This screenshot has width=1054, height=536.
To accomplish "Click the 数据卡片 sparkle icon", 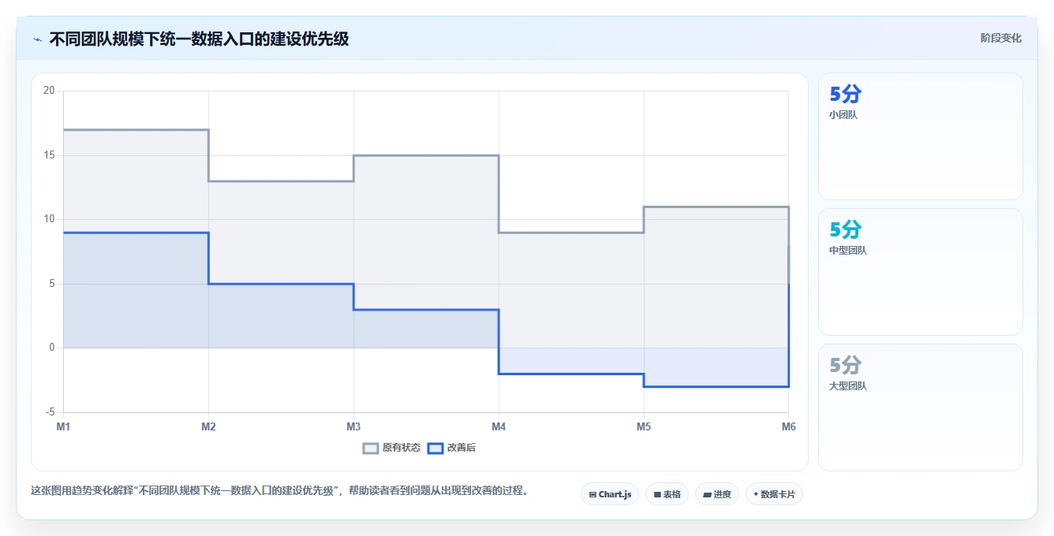I will (x=756, y=494).
